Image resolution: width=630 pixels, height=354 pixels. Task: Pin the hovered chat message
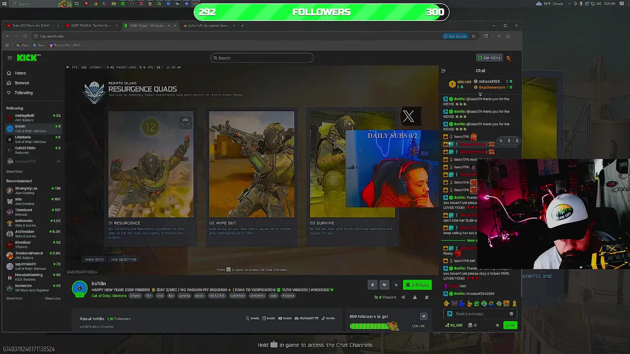pyautogui.click(x=509, y=141)
